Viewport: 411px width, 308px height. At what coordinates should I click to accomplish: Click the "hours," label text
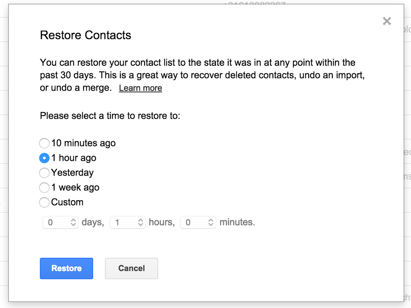click(162, 223)
